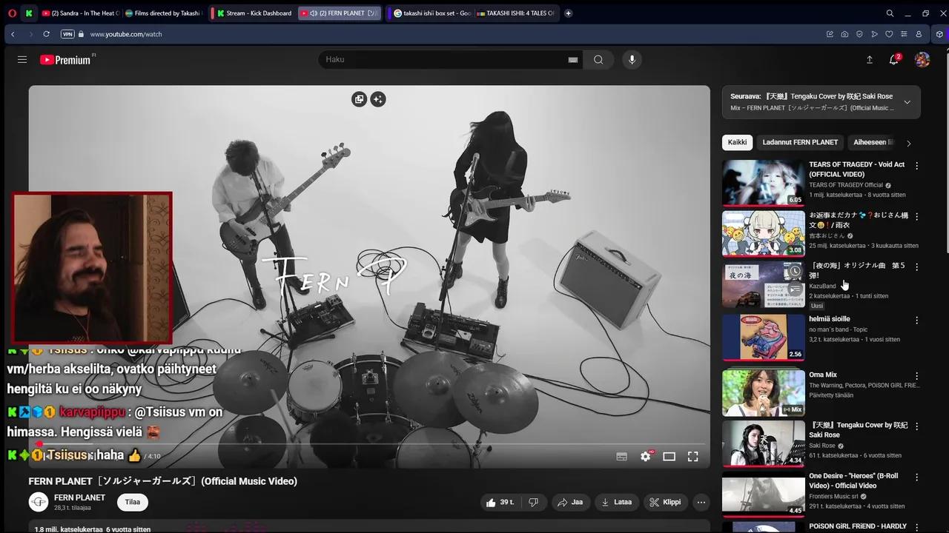
Task: Go to YouTube Premium home logo
Action: [67, 60]
